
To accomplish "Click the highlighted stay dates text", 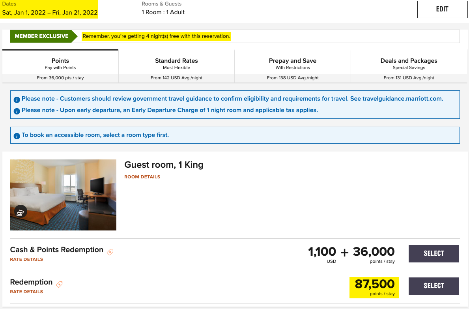I will click(50, 12).
